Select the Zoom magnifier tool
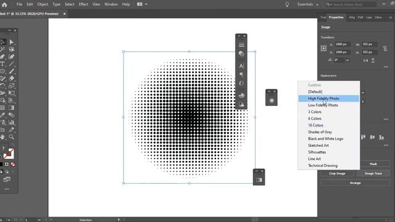395x222 pixels. [11, 137]
